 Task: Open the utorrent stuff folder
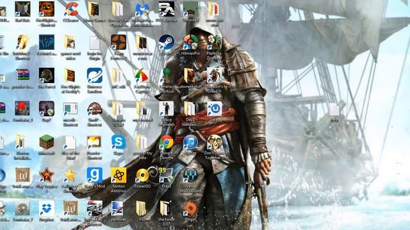click(190, 75)
